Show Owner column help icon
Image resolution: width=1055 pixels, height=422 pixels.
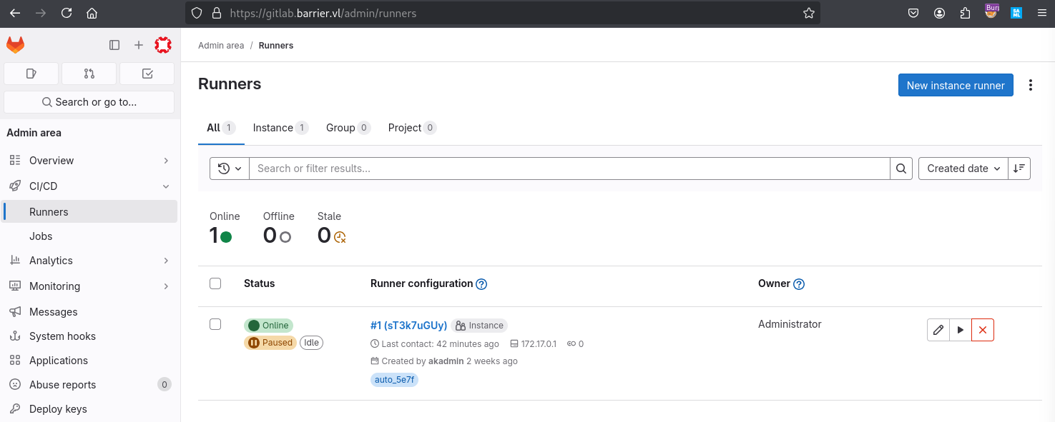pos(799,284)
